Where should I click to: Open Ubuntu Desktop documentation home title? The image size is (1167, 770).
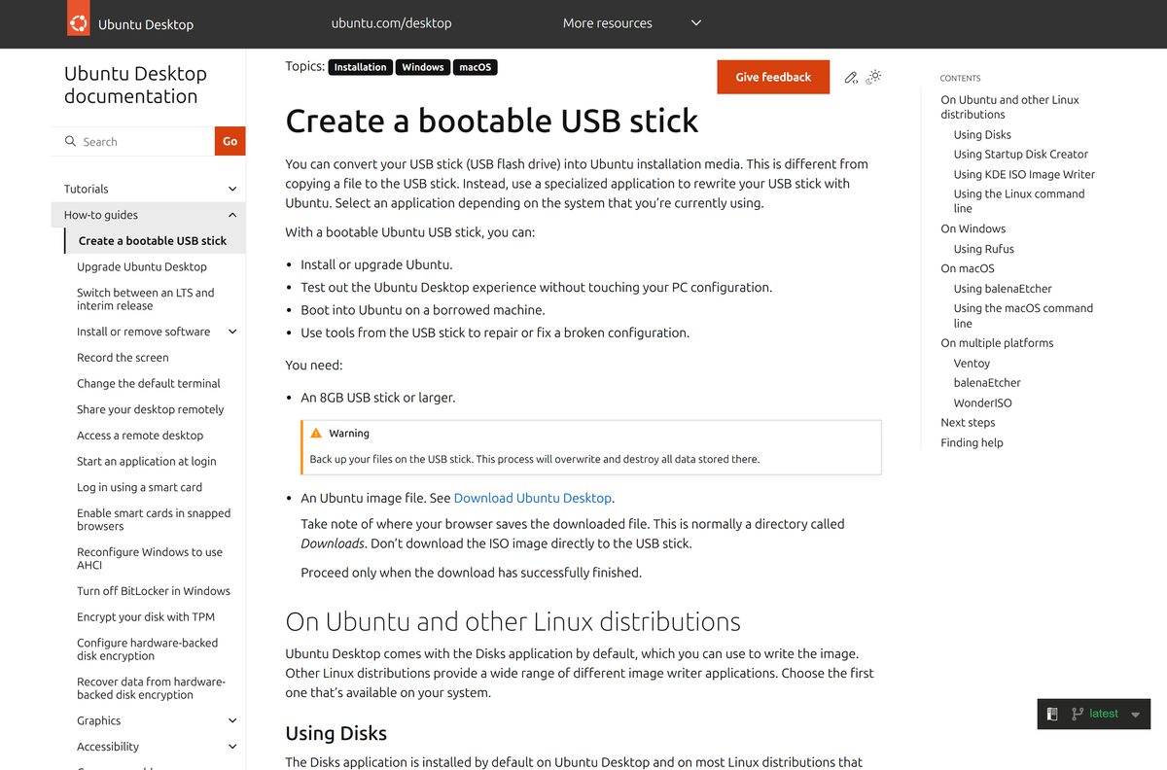[x=135, y=85]
